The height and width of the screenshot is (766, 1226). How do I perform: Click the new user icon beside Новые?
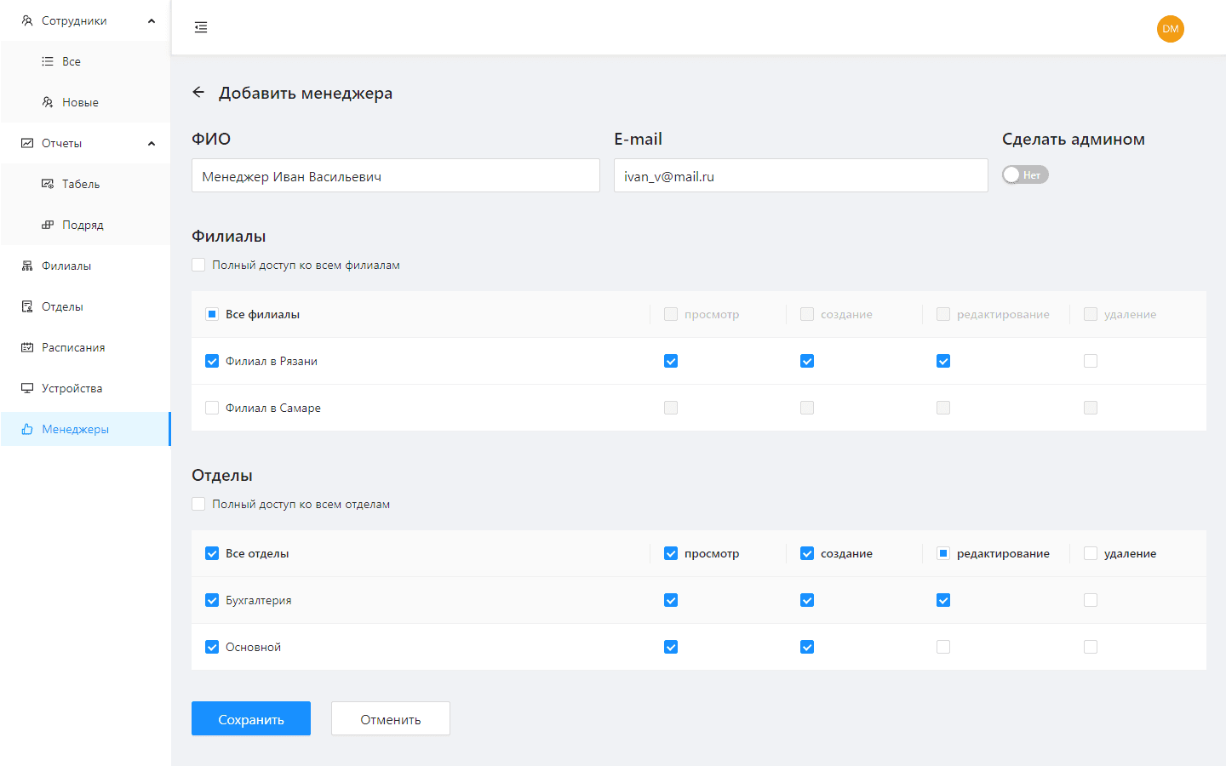point(48,102)
